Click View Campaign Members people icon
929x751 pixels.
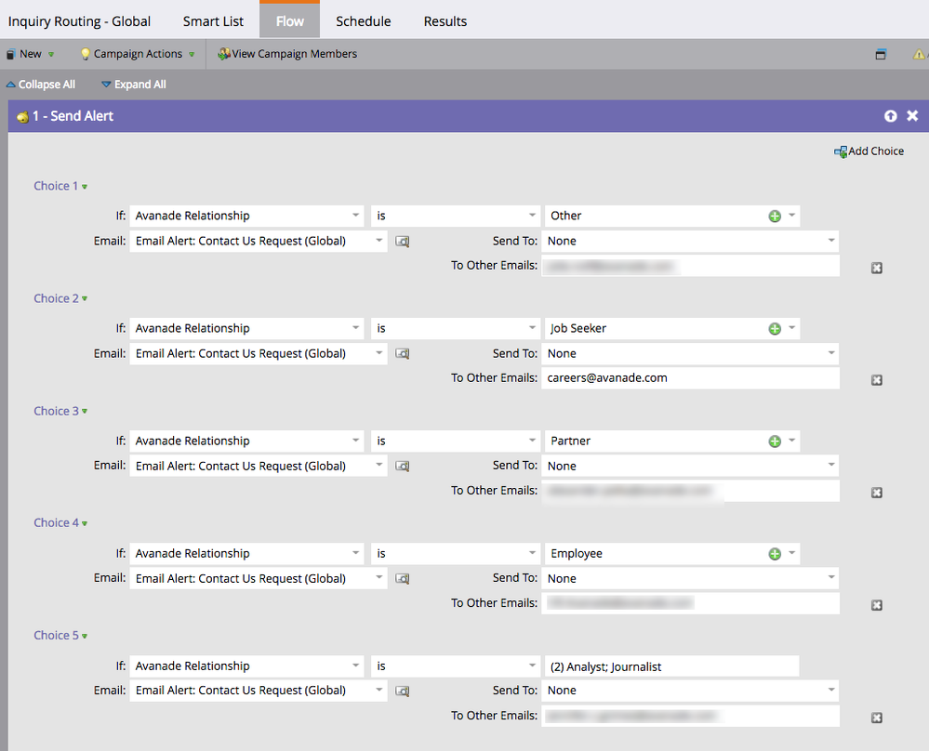coord(223,54)
